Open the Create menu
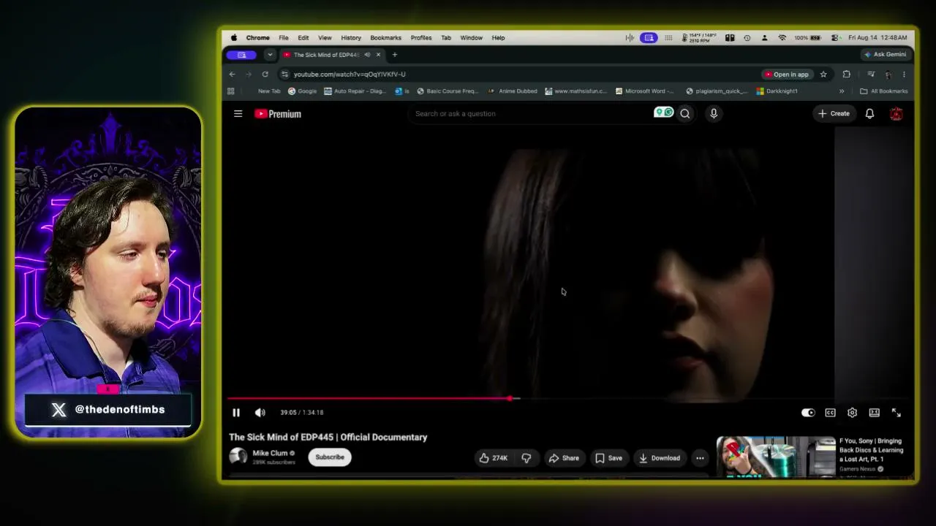Viewport: 936px width, 526px height. [834, 114]
